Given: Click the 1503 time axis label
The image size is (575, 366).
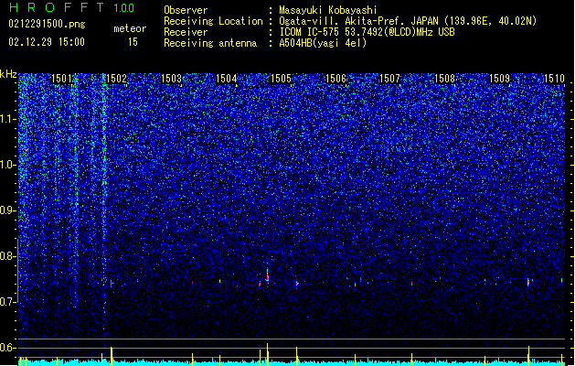Looking at the screenshot, I should tap(171, 79).
